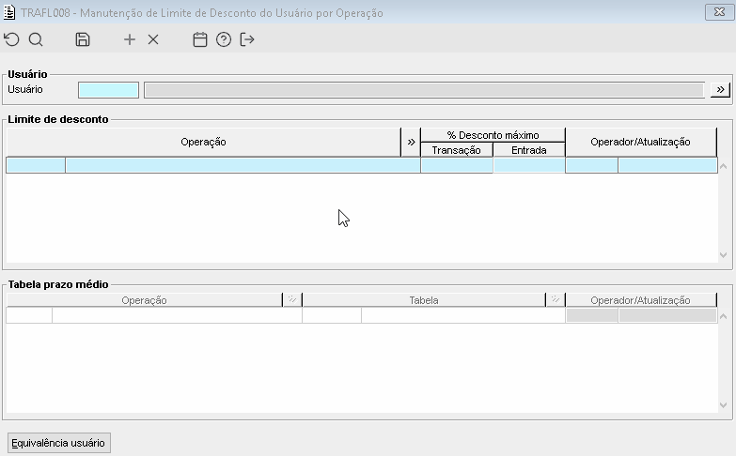This screenshot has height=456, width=736.
Task: Click the Usuário name description field
Action: point(424,90)
